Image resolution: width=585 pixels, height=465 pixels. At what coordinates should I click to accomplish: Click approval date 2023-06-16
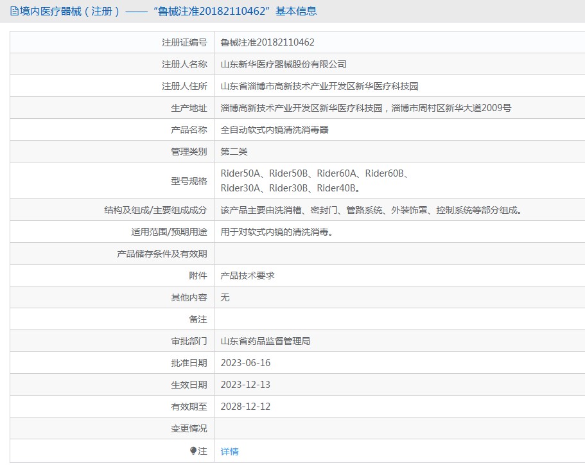coord(245,363)
